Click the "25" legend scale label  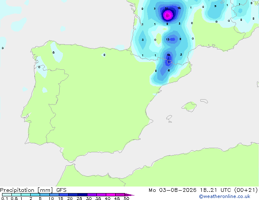pyautogui.click(x=79, y=198)
